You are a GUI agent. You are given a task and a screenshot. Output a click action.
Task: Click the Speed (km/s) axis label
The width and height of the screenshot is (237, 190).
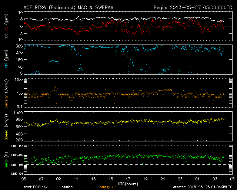click(x=6, y=127)
